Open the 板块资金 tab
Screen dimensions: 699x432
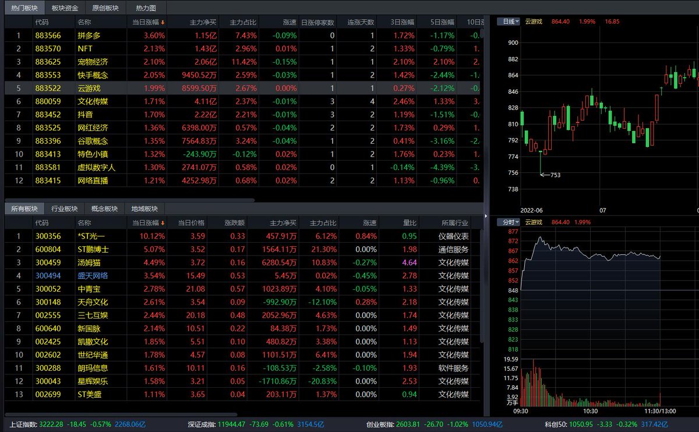point(65,8)
